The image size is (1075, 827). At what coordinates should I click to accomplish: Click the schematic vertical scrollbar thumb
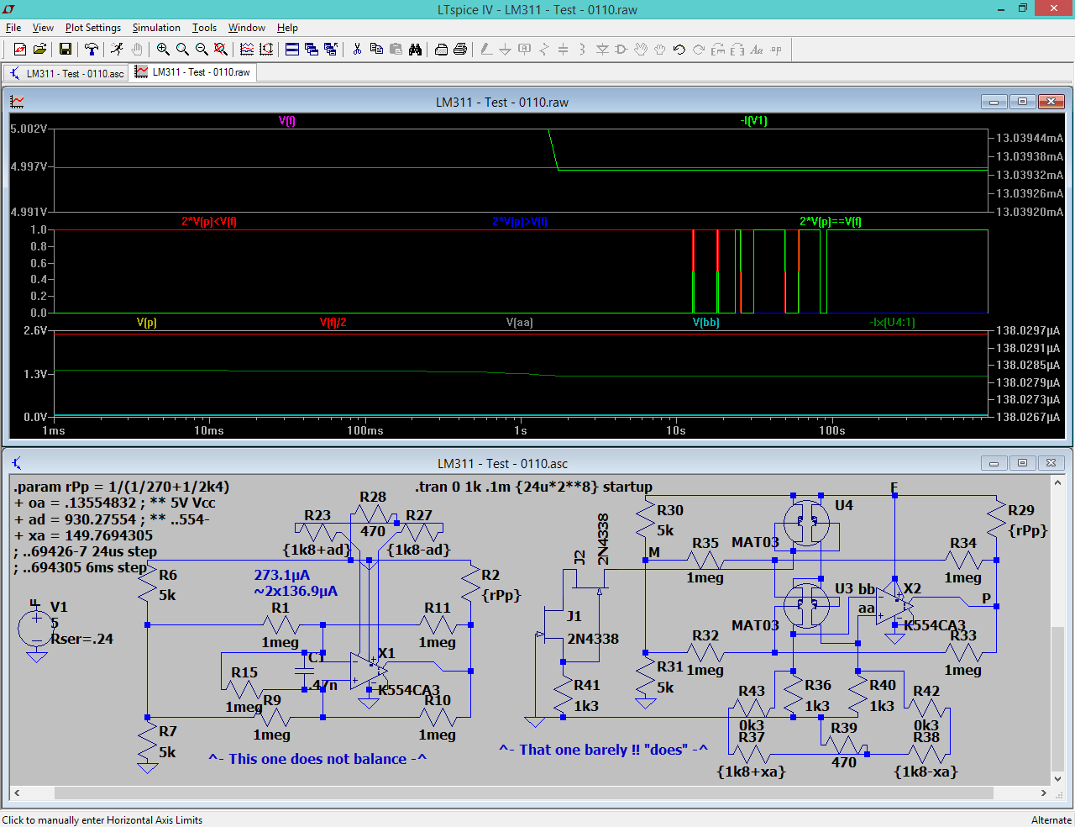tap(1057, 699)
